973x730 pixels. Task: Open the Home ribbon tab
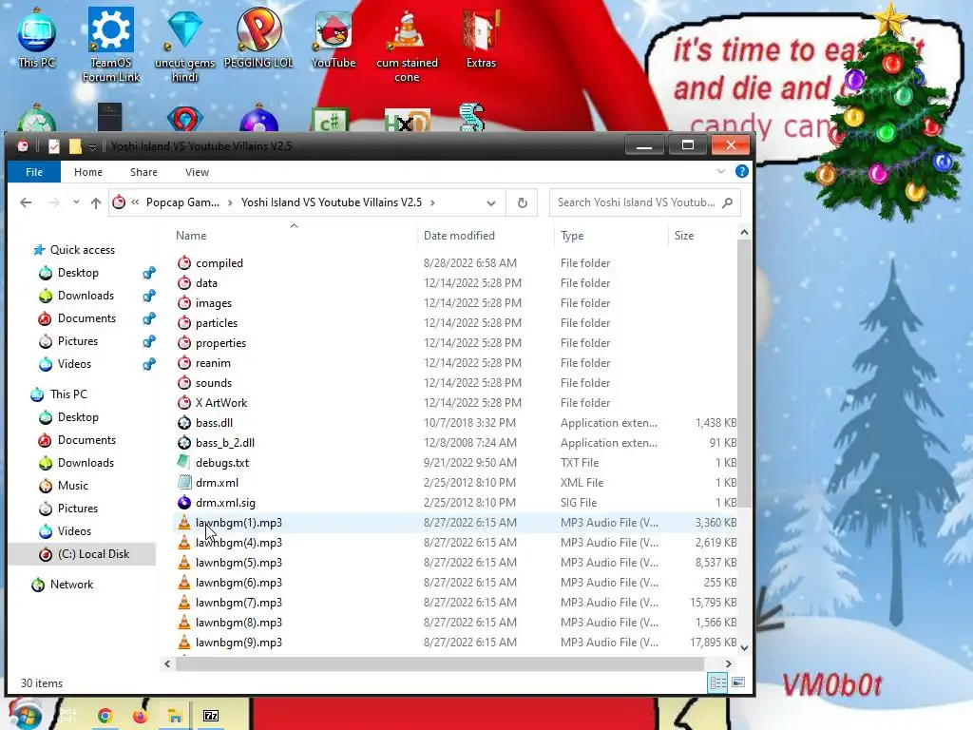pyautogui.click(x=88, y=172)
